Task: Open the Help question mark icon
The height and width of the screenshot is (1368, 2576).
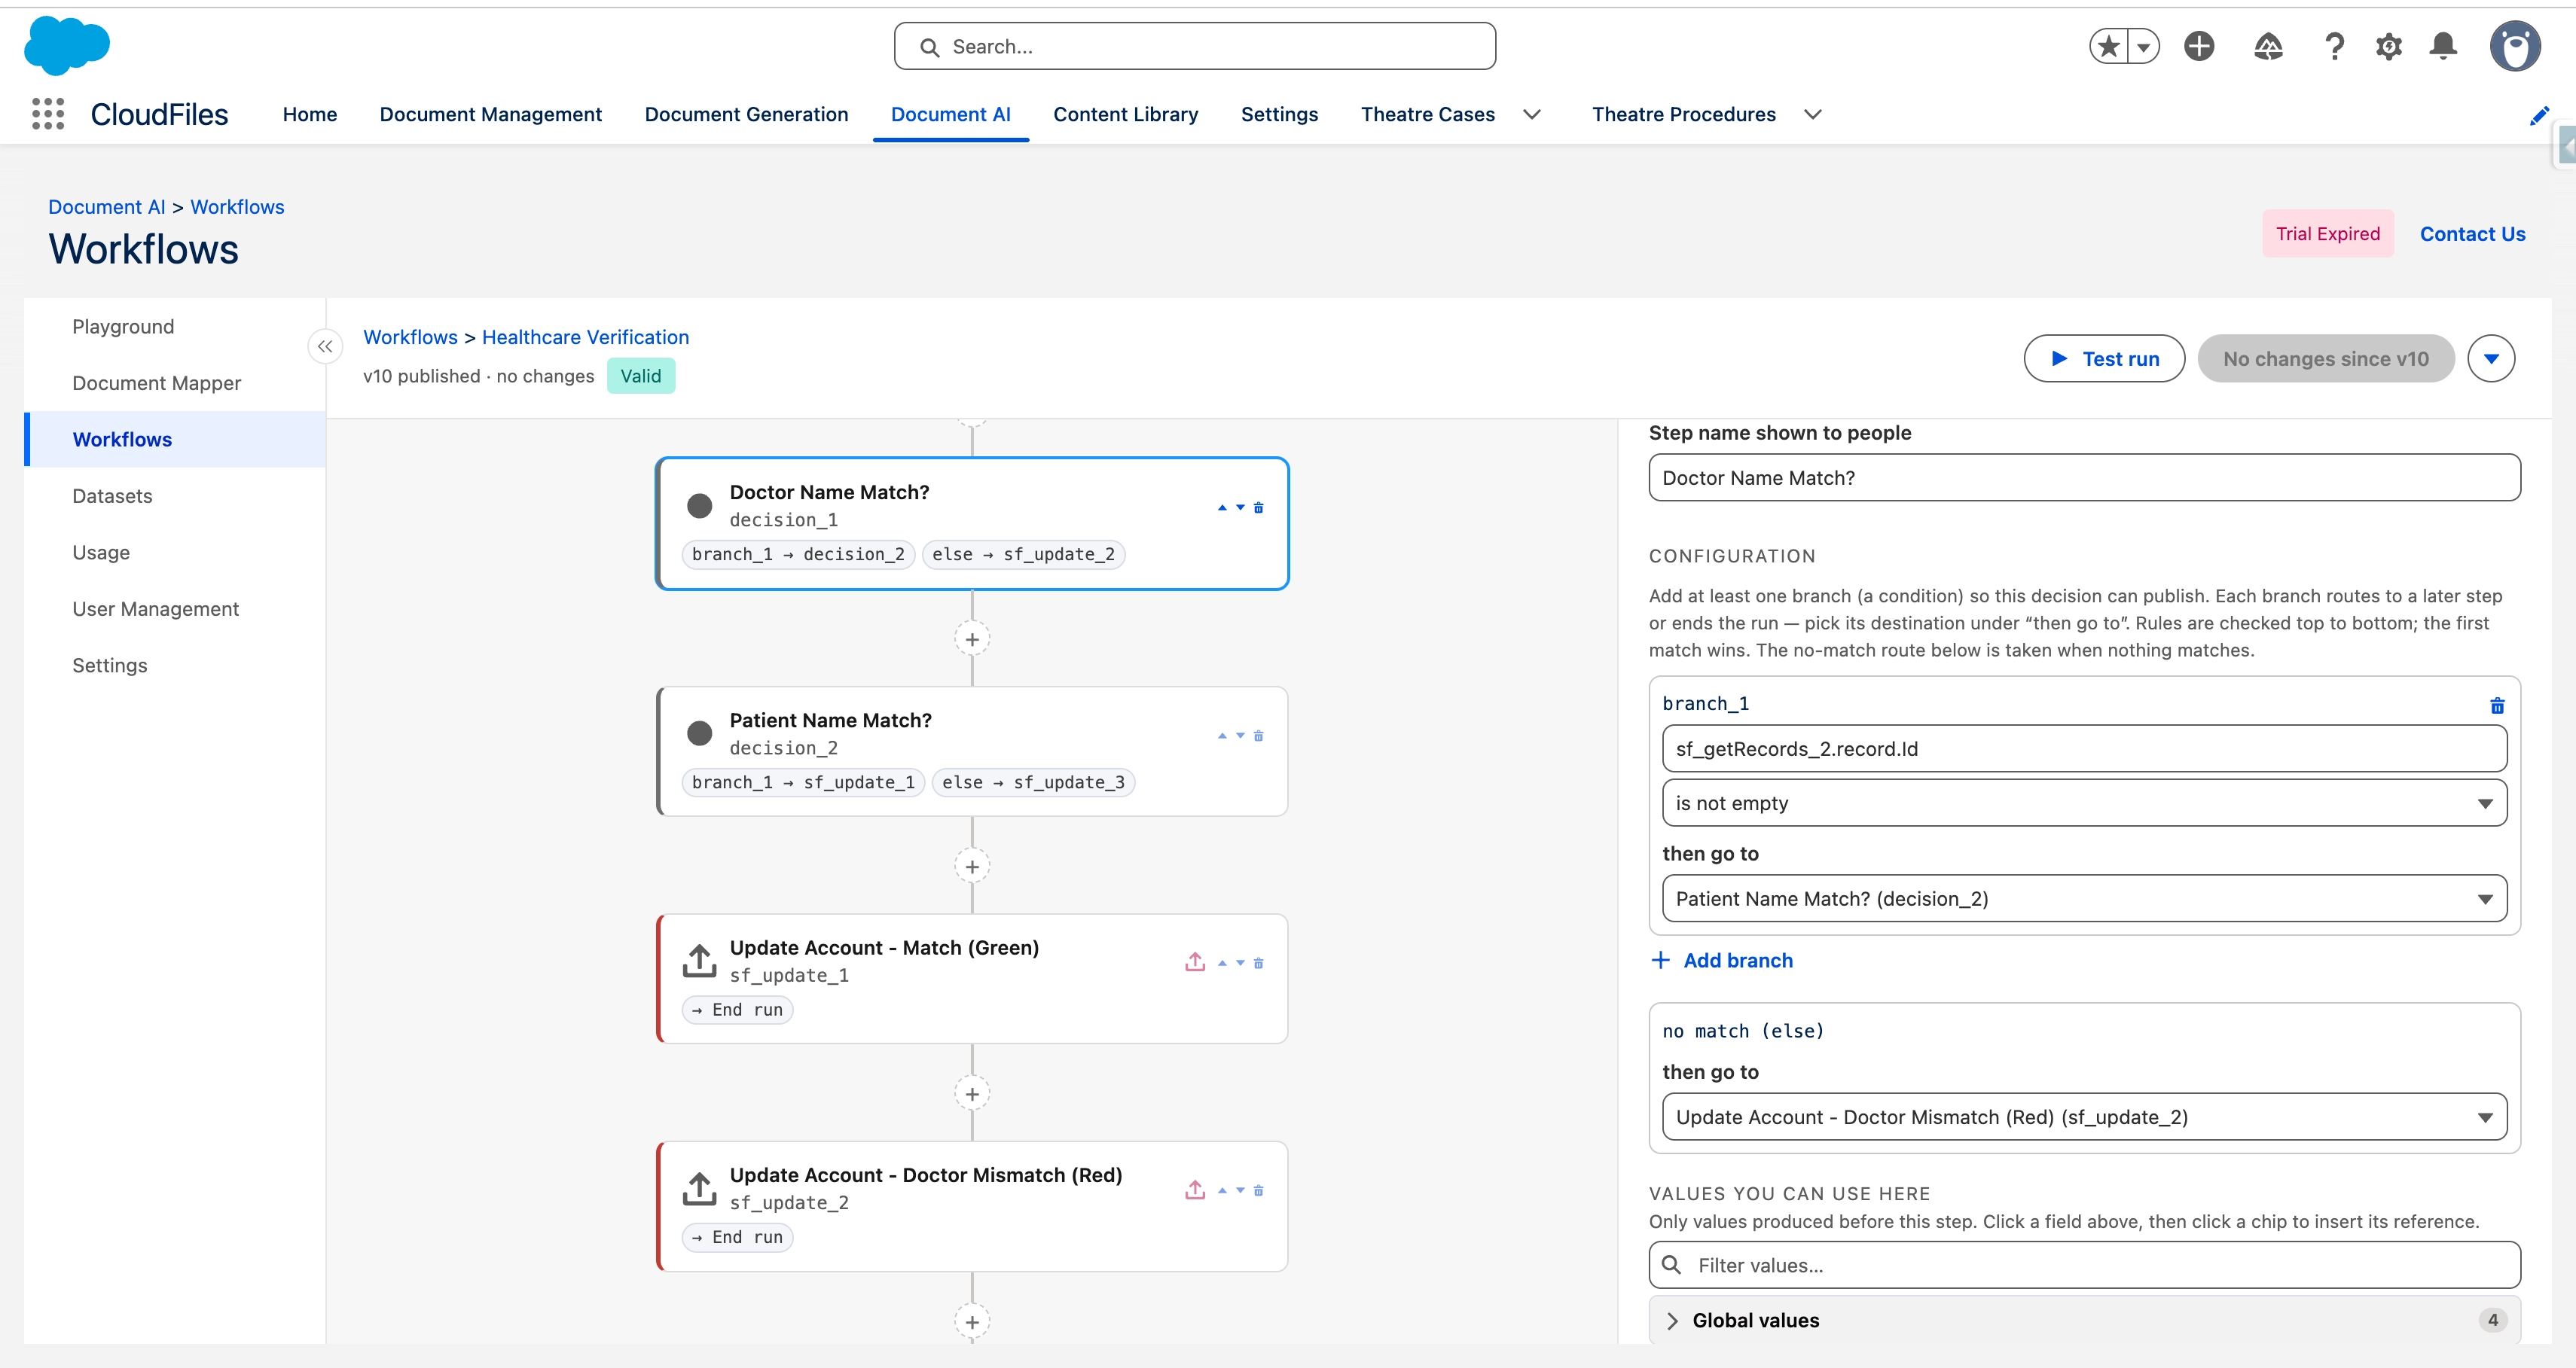Action: [x=2334, y=46]
